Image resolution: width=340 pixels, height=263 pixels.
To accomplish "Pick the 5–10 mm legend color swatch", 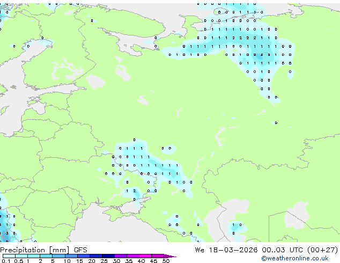I will tap(58, 256).
